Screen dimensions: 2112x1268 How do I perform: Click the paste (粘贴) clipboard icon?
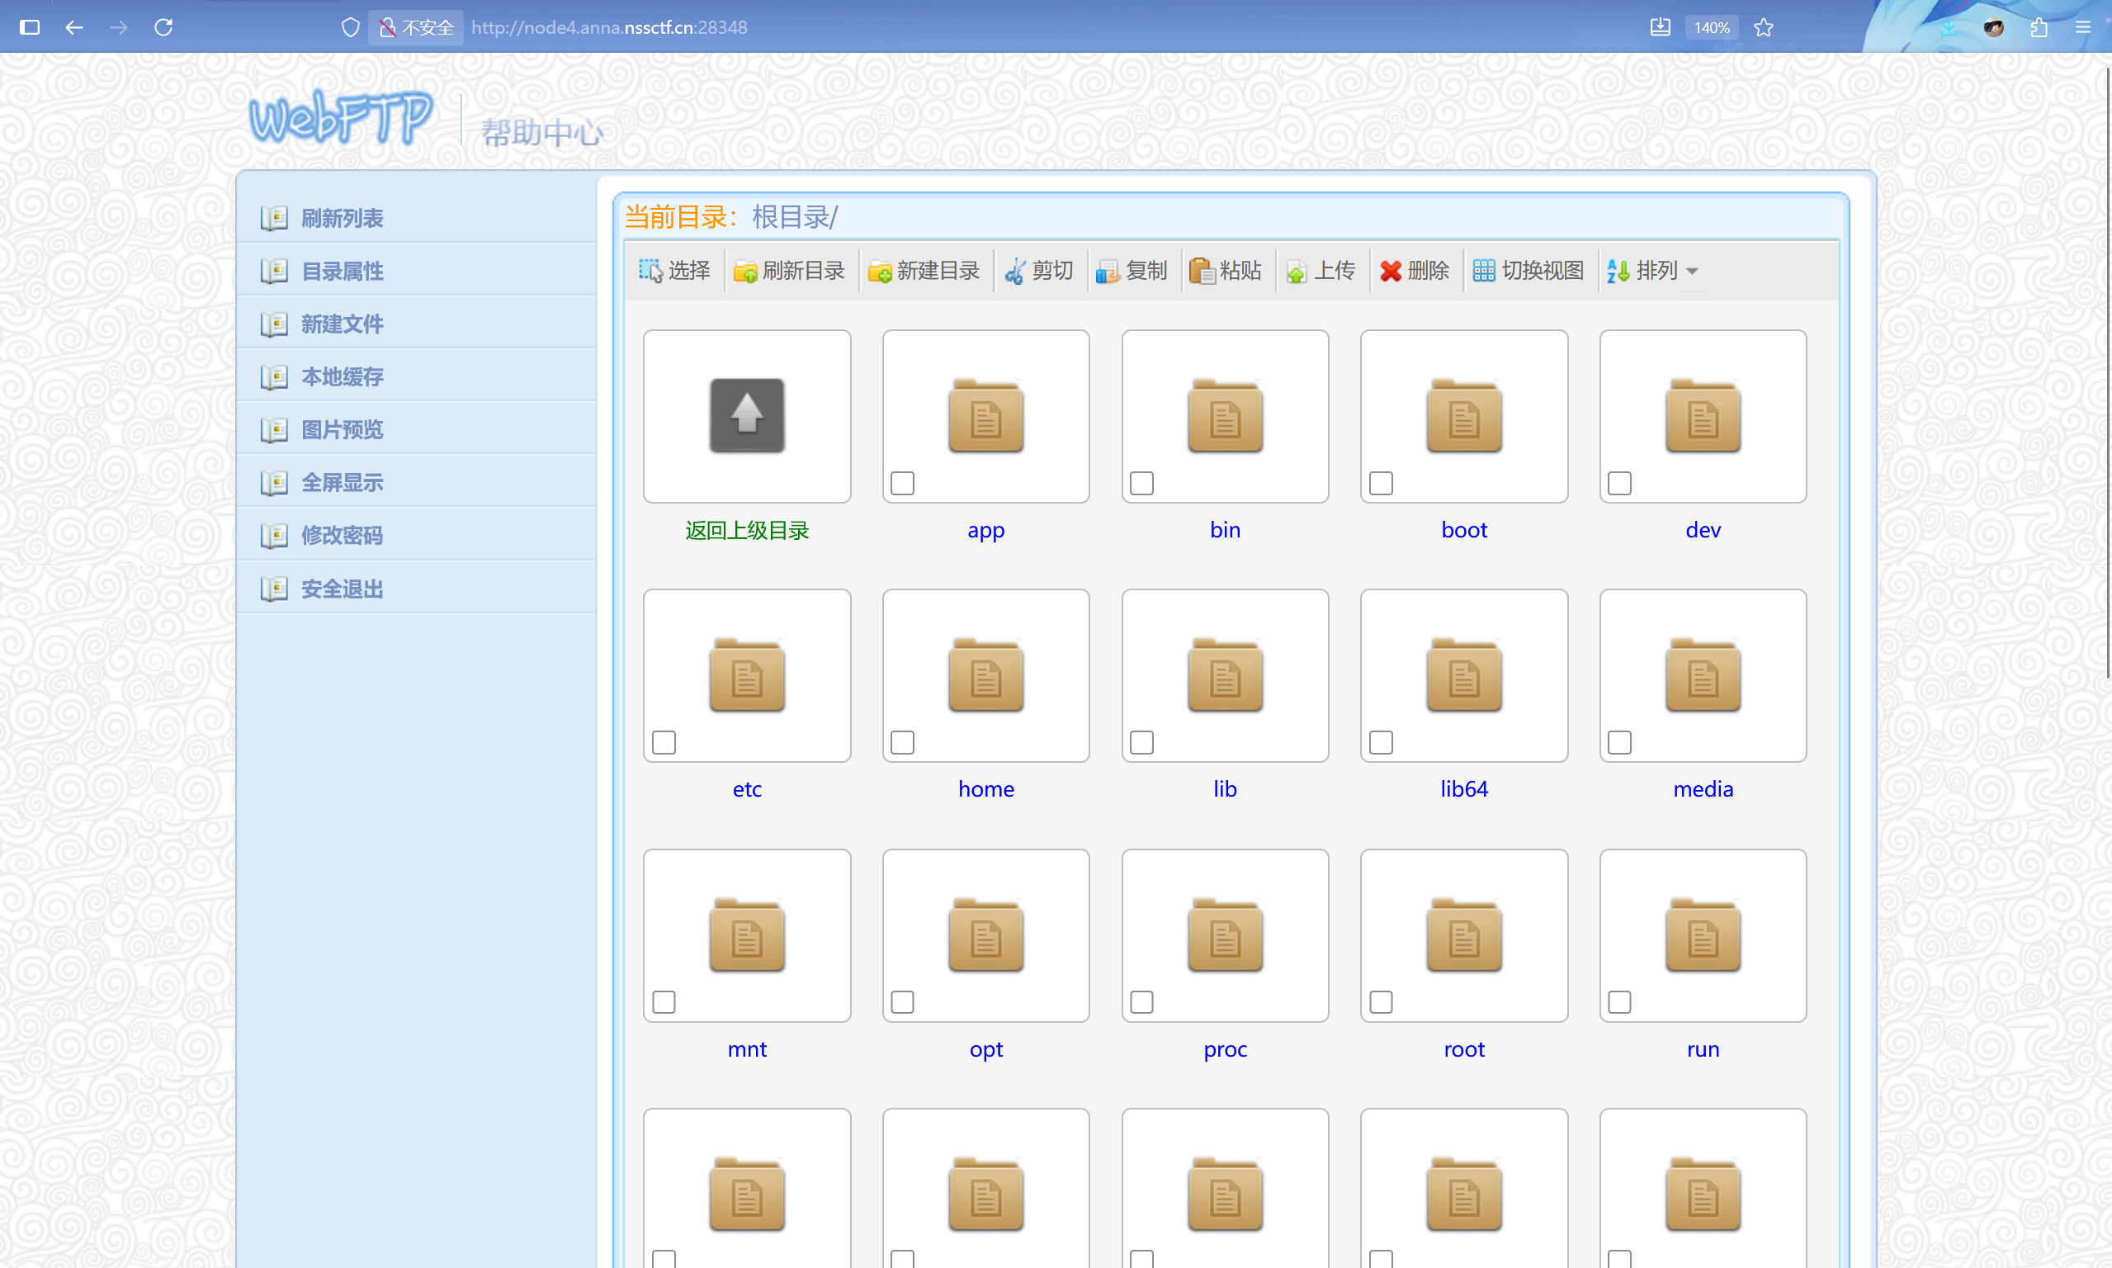pyautogui.click(x=1202, y=272)
